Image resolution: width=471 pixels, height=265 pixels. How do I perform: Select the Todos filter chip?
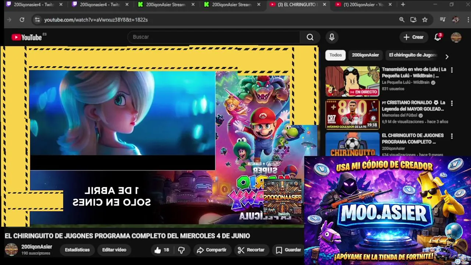point(336,55)
